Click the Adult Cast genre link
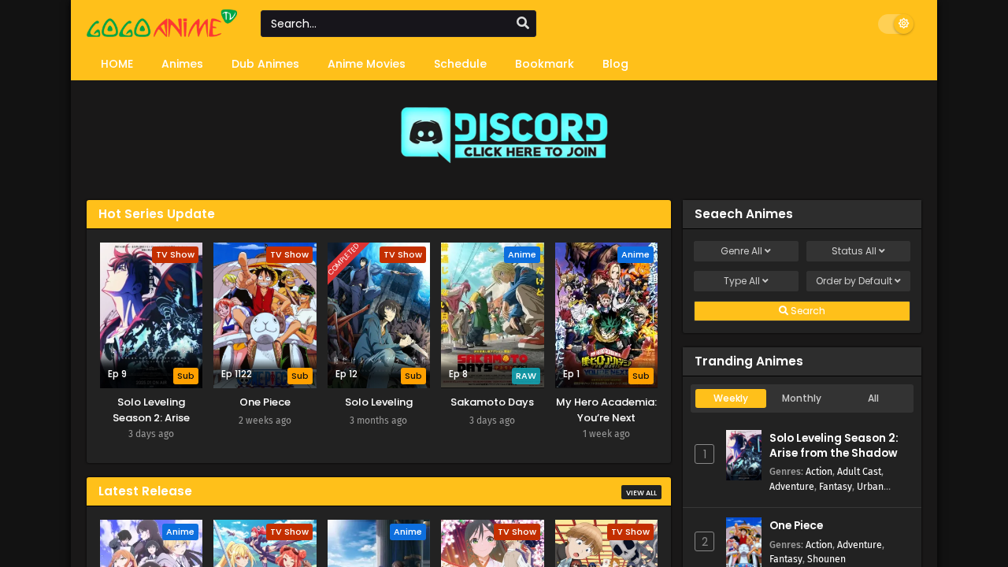This screenshot has height=567, width=1008. click(859, 472)
